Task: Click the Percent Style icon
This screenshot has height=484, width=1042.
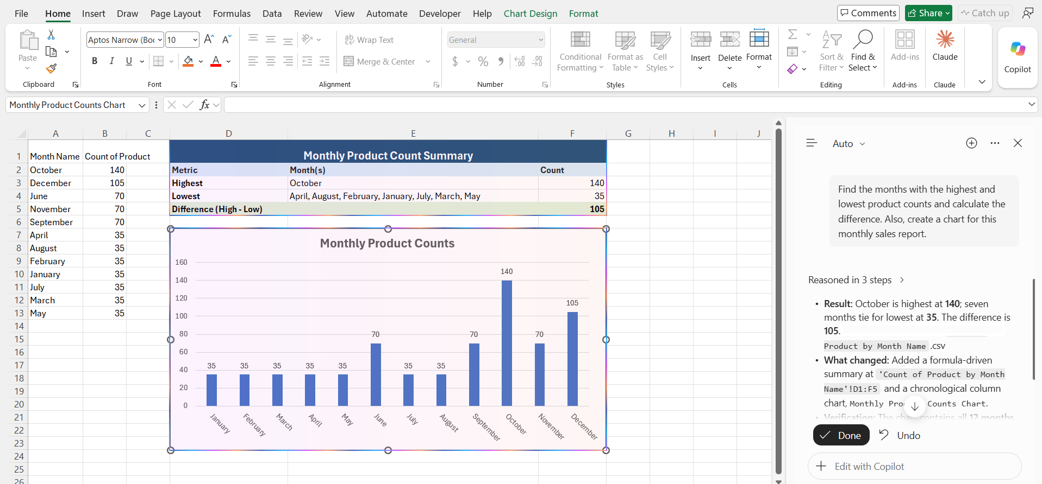Action: pos(483,61)
